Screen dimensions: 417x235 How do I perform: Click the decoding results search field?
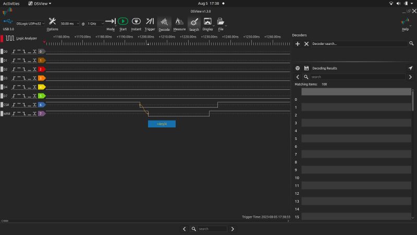358,77
